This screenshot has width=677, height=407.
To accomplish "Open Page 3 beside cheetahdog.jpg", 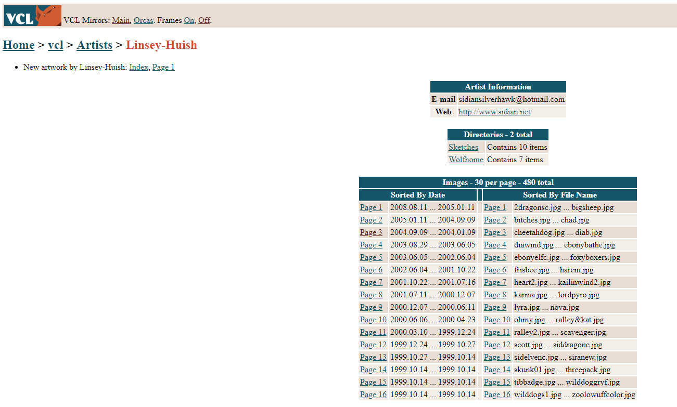I will pyautogui.click(x=495, y=232).
